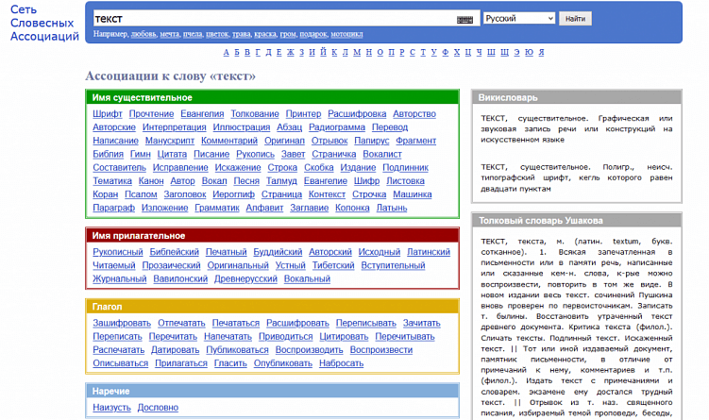Open the noun association Радиограмма
Screen dimensions: 709x420
(337, 127)
